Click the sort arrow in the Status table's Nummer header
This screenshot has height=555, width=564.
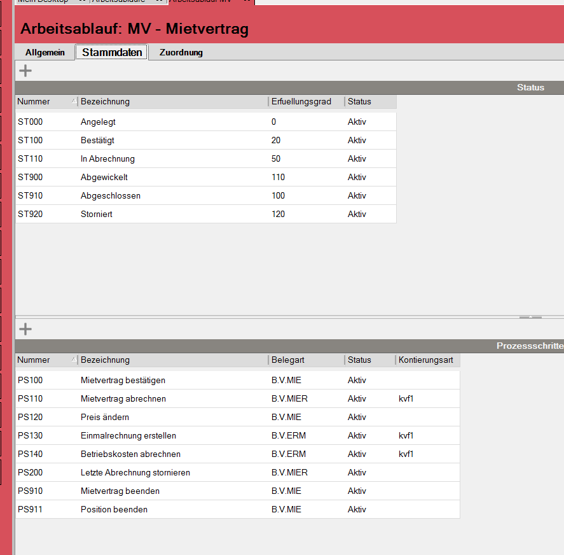point(73,101)
